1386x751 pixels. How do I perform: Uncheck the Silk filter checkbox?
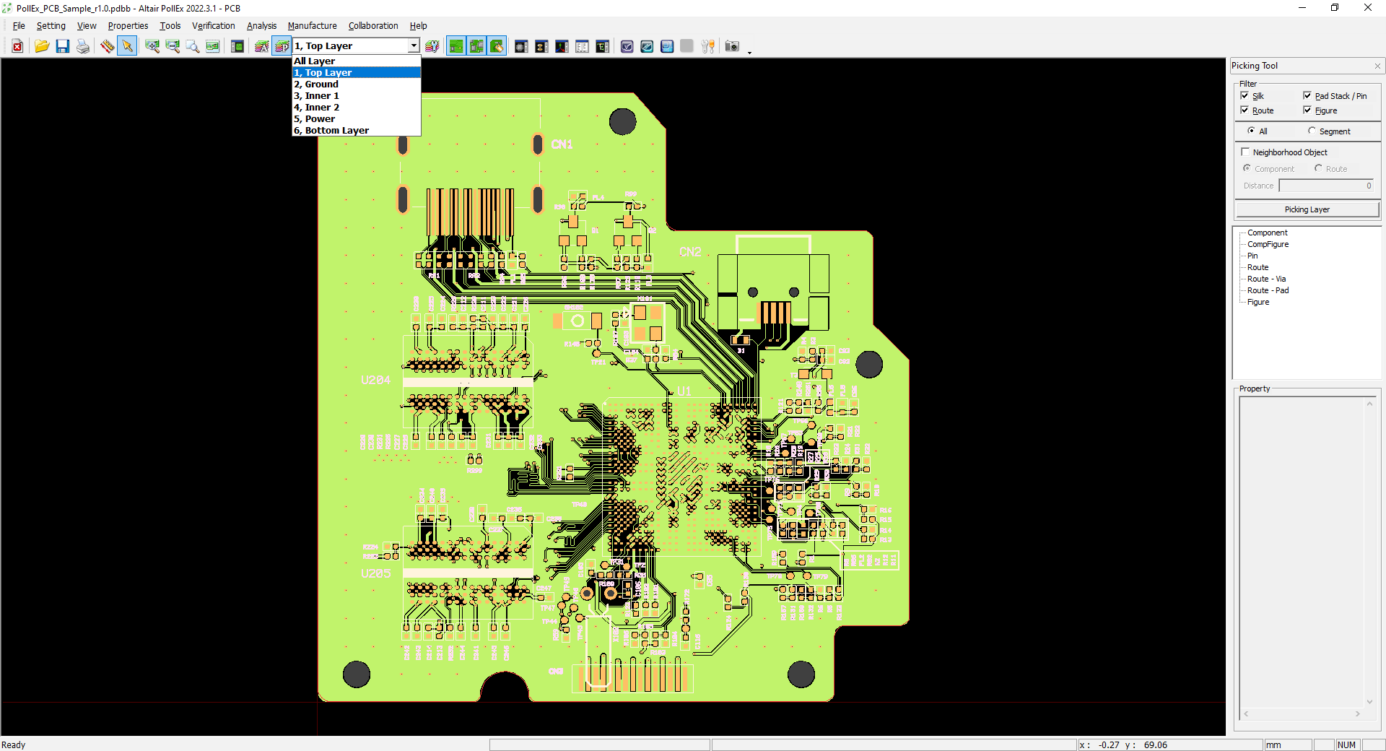click(1245, 95)
